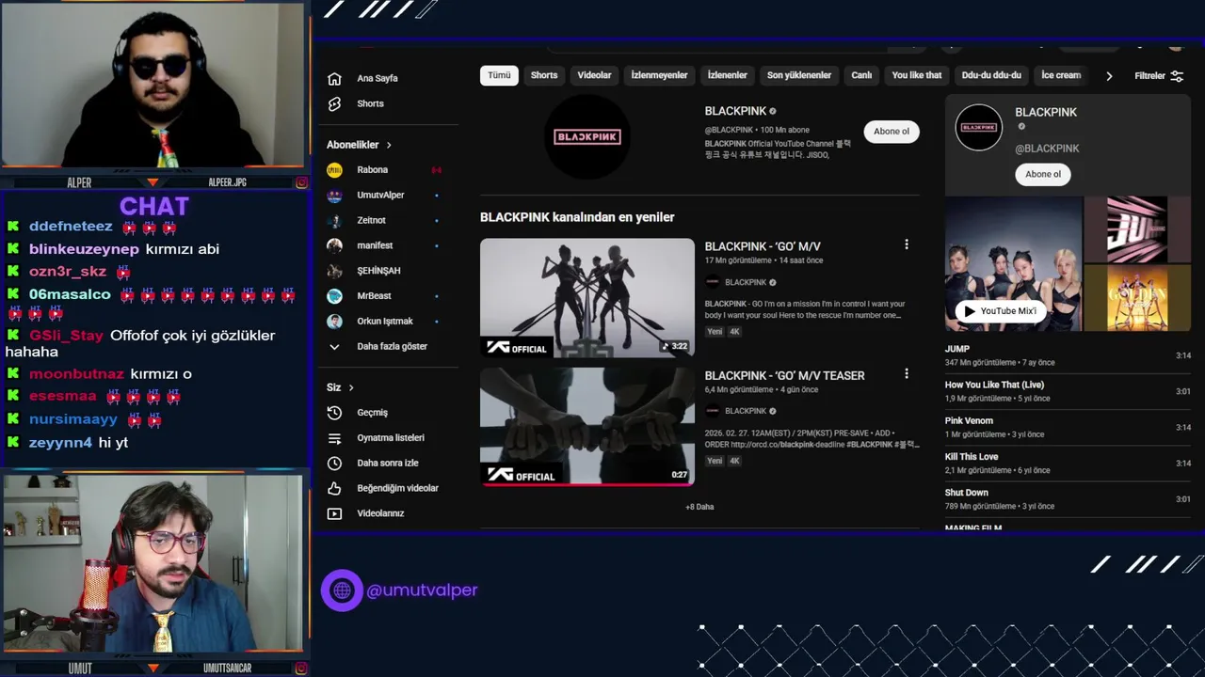Select the Ddu-du ddu-du filter chip
Screen dimensions: 1205x677
991,75
